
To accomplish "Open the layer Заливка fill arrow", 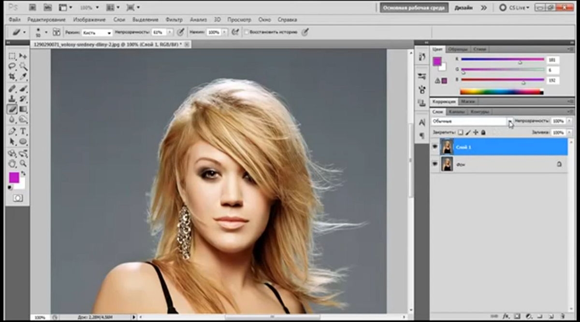I will point(569,132).
